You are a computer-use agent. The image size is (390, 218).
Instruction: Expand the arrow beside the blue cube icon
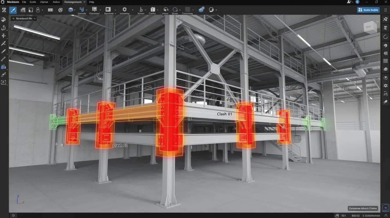coord(75,10)
